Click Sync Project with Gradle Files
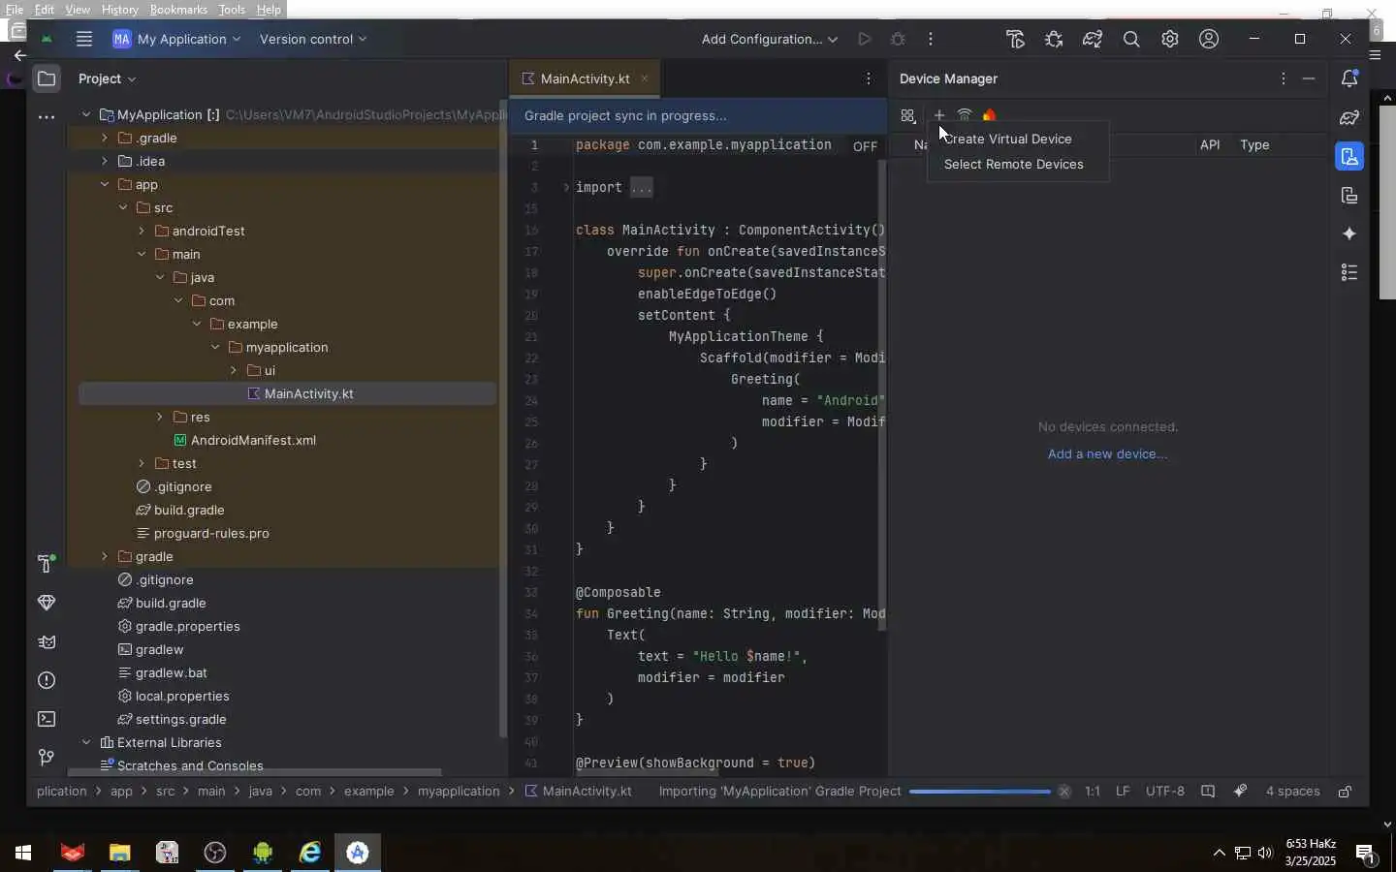 click(x=1093, y=40)
